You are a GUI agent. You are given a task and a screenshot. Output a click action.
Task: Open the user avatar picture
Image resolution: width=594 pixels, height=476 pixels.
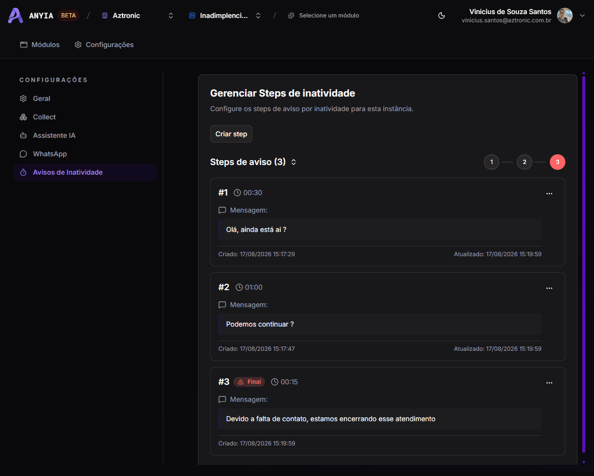coord(565,16)
